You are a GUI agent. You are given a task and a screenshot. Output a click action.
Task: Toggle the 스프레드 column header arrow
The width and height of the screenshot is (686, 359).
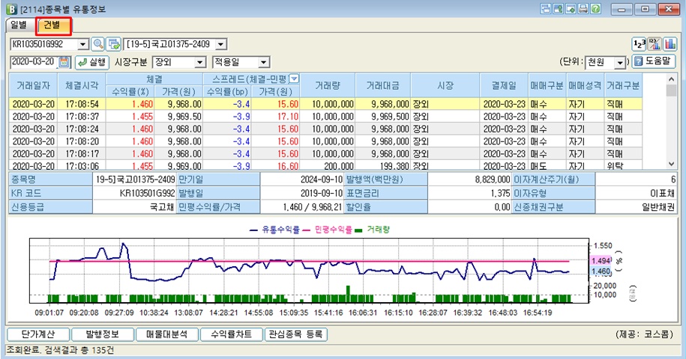pos(295,79)
